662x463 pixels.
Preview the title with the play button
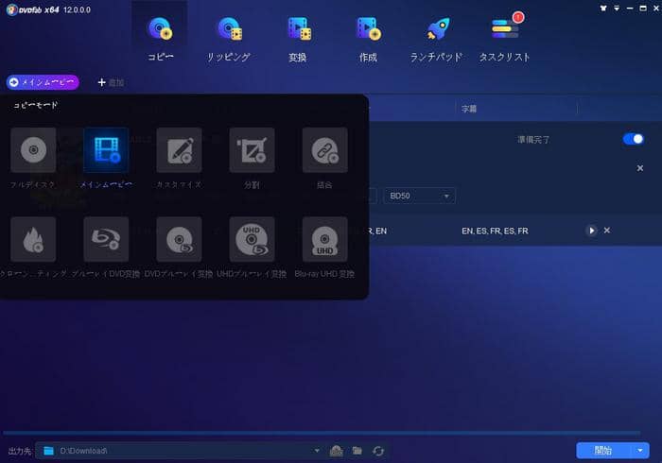coord(591,231)
